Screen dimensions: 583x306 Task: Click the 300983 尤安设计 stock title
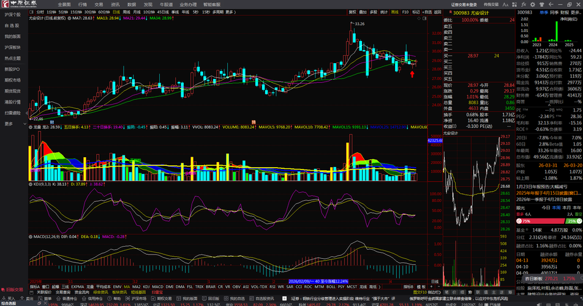[471, 13]
